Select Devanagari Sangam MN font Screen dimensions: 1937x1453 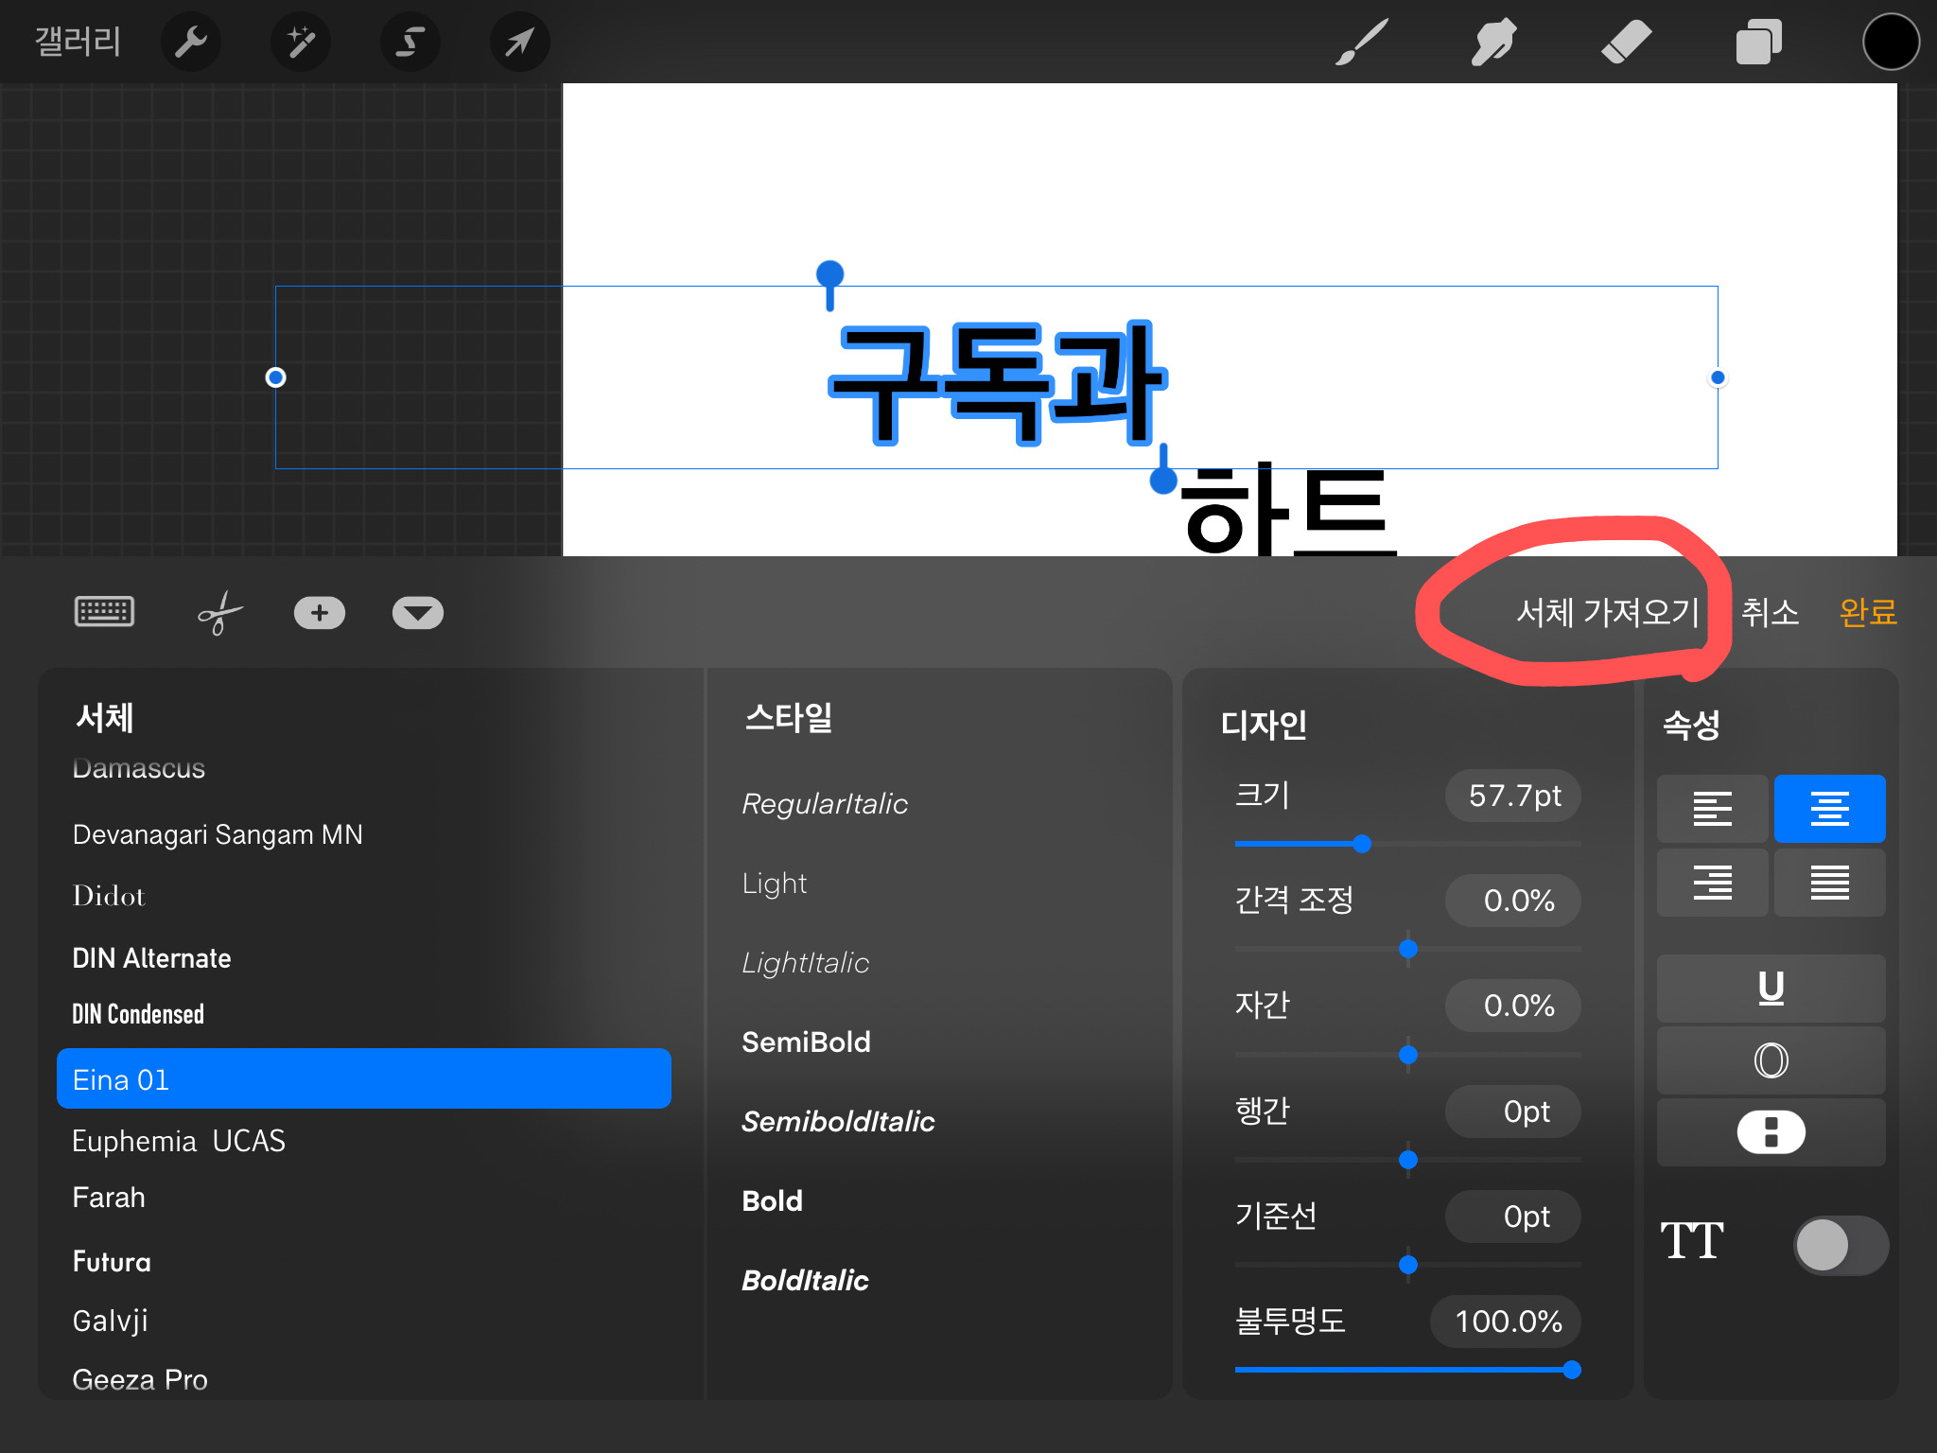coord(218,834)
